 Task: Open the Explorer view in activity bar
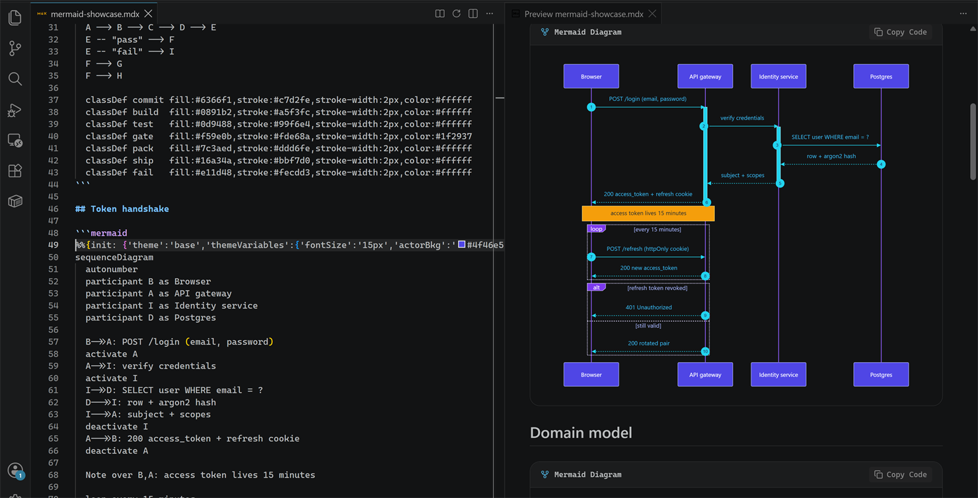(15, 17)
